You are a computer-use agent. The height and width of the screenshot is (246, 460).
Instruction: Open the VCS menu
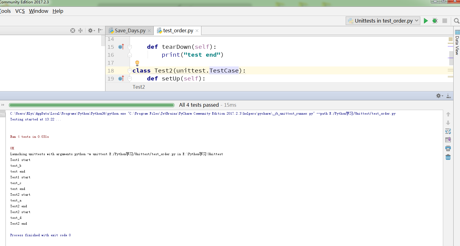coord(20,11)
